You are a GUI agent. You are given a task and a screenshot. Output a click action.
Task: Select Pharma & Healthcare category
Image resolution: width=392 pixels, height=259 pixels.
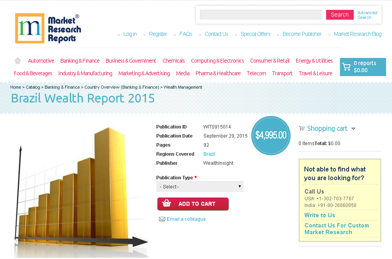coord(218,73)
